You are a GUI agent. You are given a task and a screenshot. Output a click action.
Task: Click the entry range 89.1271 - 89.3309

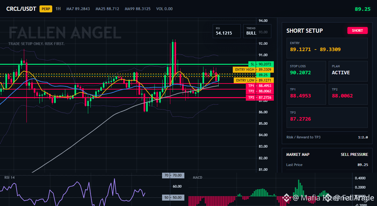(x=315, y=50)
